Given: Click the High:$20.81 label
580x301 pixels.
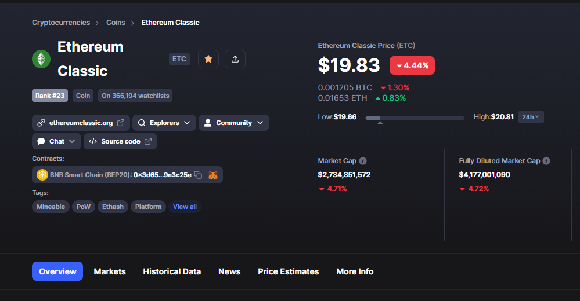Looking at the screenshot, I should coord(493,117).
